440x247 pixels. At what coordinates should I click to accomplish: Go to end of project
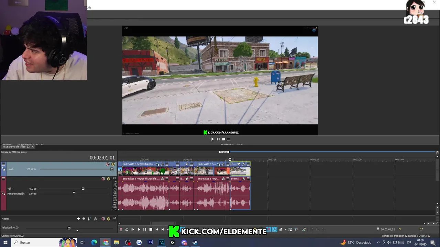(x=163, y=230)
